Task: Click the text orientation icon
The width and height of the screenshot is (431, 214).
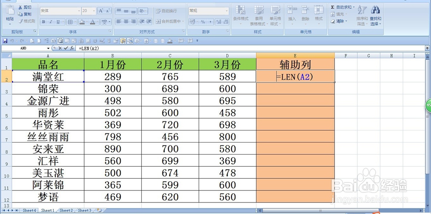Action: tap(142, 11)
